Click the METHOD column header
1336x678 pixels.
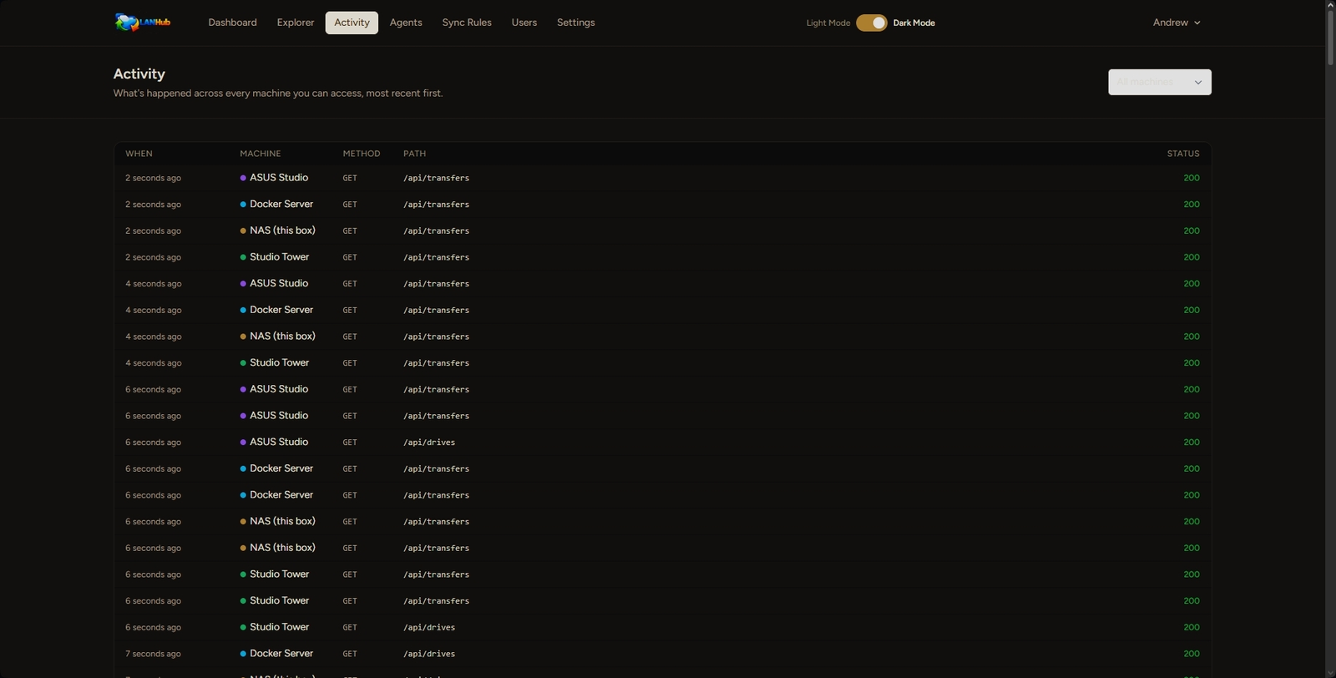point(362,154)
